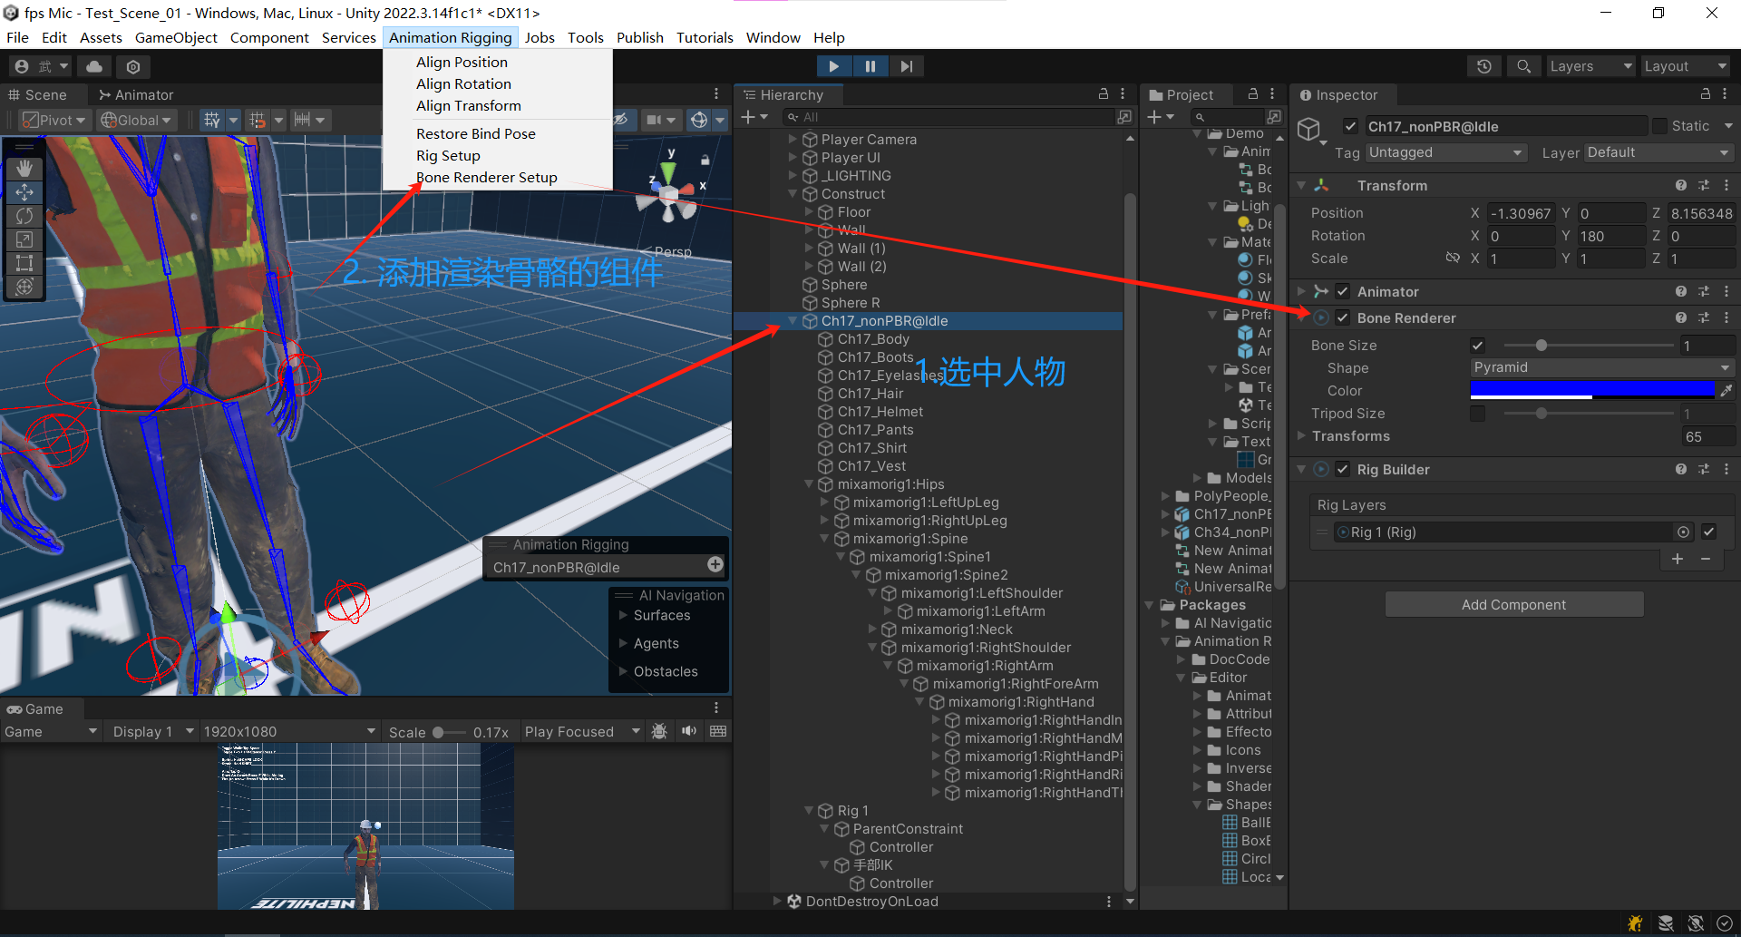Click the scale constrain proportions link icon
1741x937 pixels.
pyautogui.click(x=1453, y=259)
